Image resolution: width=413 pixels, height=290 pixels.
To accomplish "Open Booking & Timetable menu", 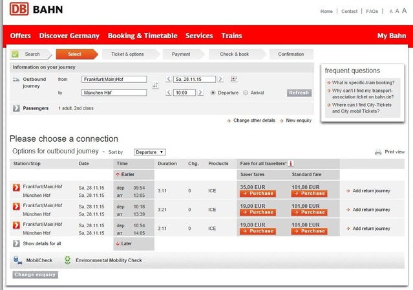I will pyautogui.click(x=142, y=36).
